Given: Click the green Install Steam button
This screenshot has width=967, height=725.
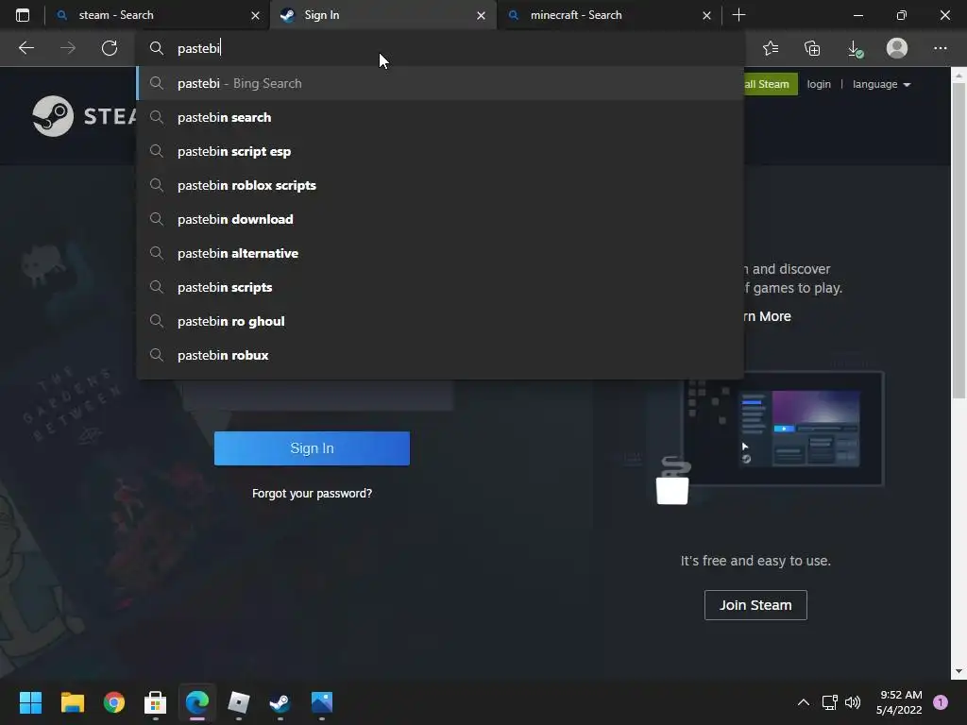Looking at the screenshot, I should (771, 84).
